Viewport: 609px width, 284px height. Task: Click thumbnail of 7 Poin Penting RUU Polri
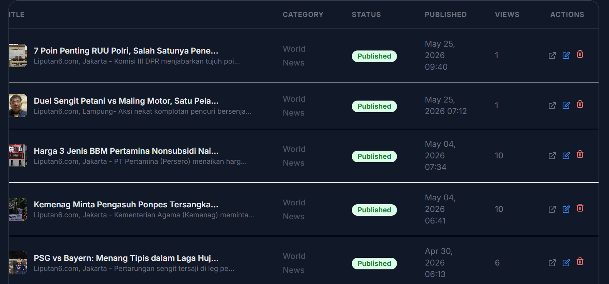pyautogui.click(x=18, y=55)
